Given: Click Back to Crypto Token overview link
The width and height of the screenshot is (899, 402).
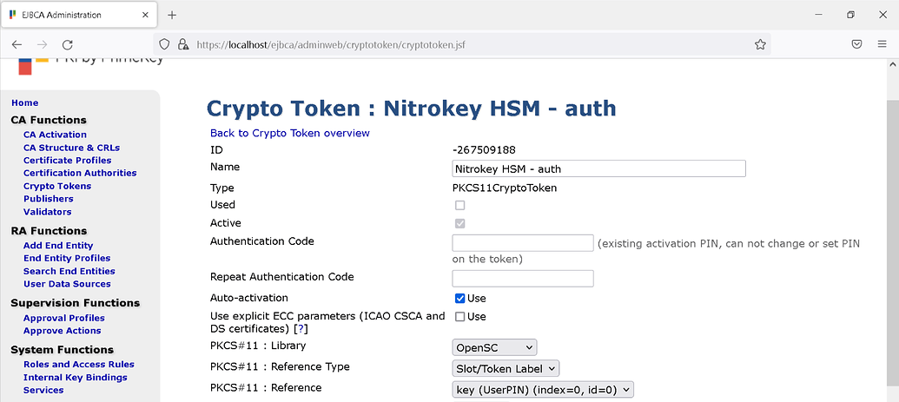Looking at the screenshot, I should 290,133.
